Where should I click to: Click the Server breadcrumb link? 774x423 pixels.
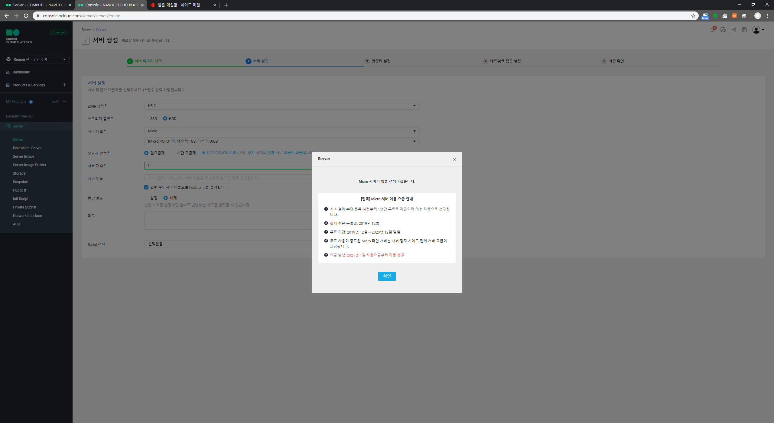pos(101,30)
